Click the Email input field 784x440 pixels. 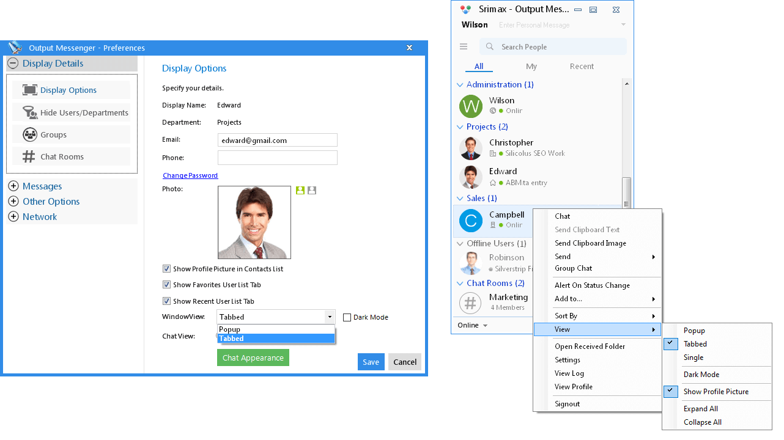click(x=277, y=140)
